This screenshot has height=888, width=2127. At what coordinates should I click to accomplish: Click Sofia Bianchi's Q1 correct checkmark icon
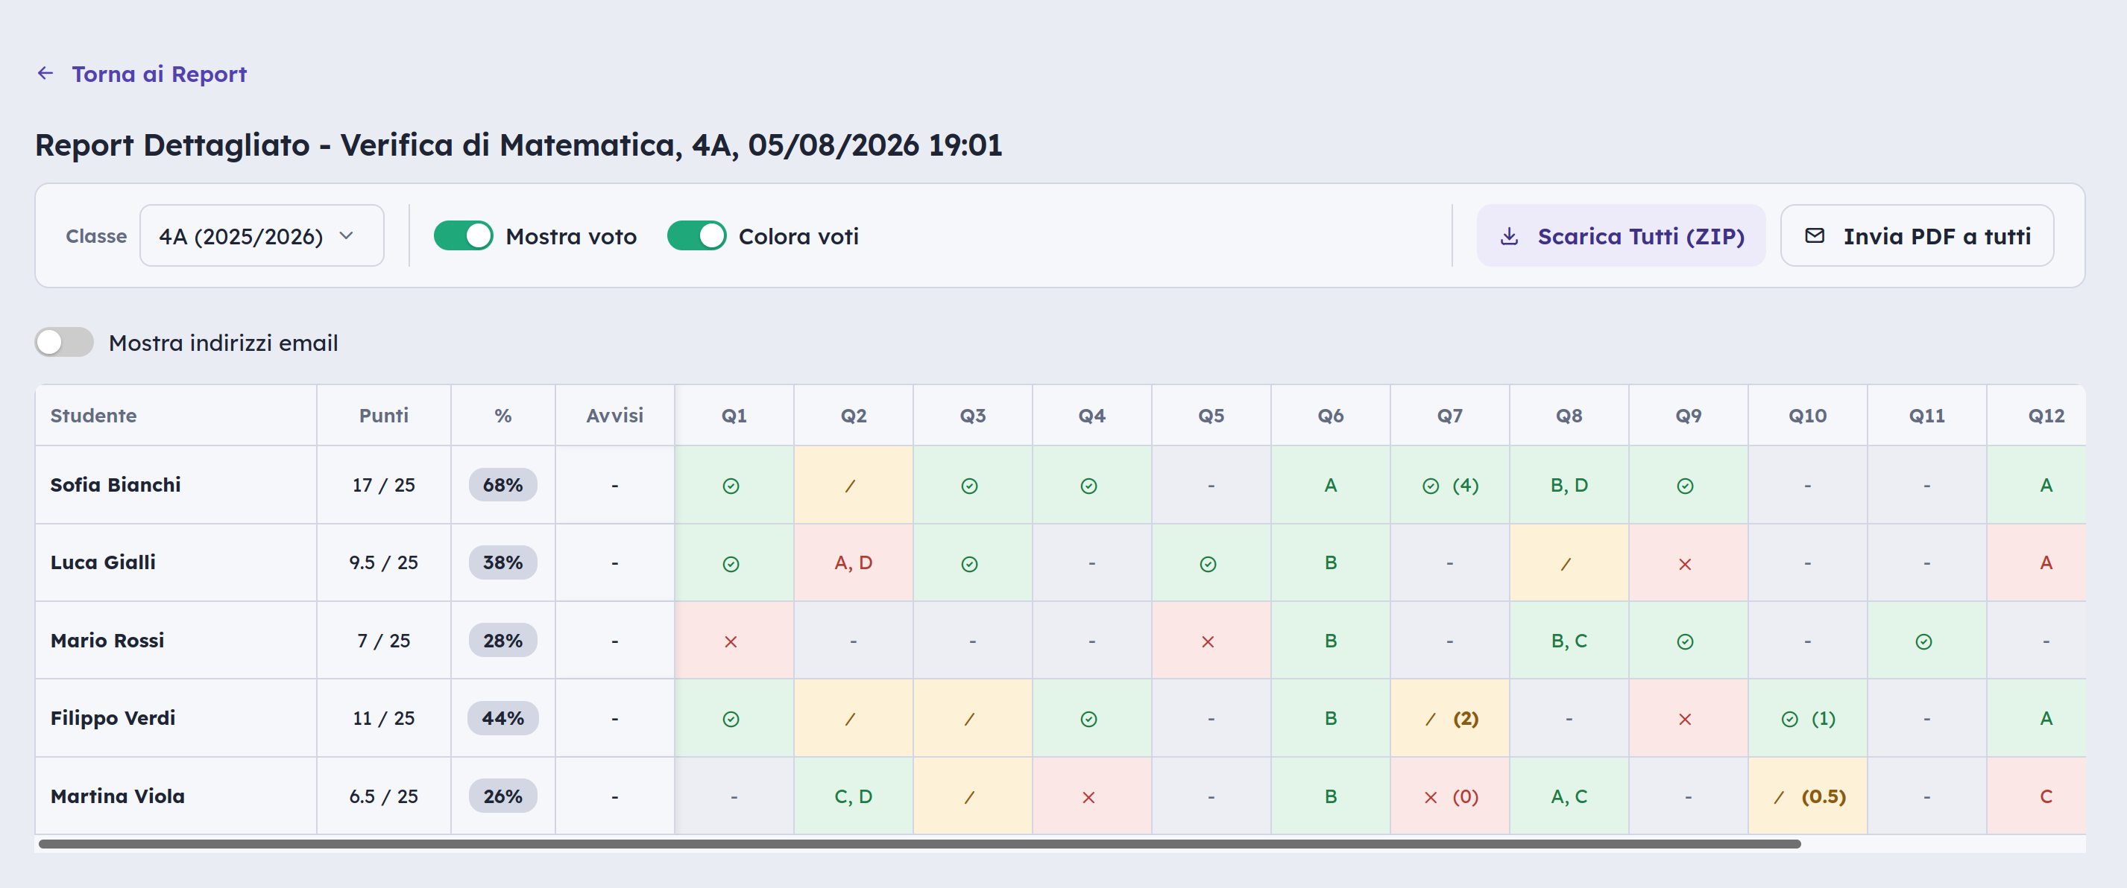tap(731, 486)
